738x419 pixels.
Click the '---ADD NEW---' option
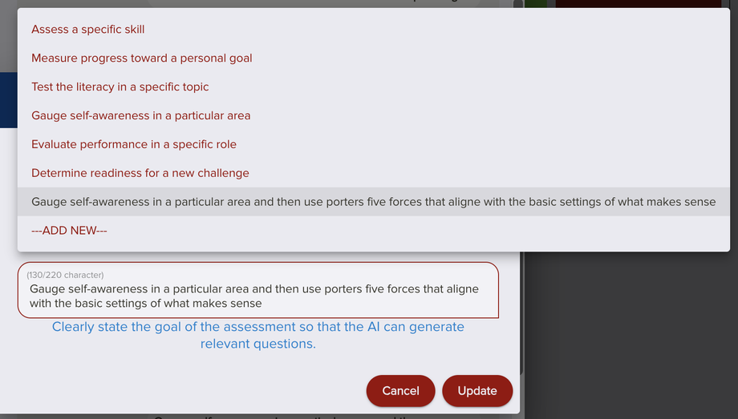click(69, 232)
